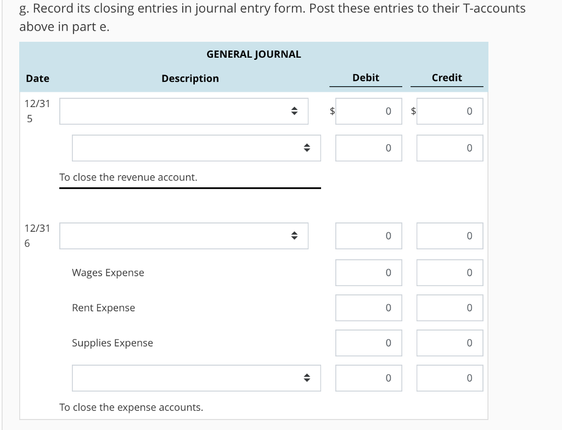
Task: Click the credit field in the last row
Action: click(x=450, y=378)
